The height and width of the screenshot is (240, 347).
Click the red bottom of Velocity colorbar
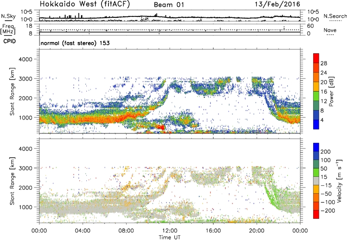pos(316,214)
